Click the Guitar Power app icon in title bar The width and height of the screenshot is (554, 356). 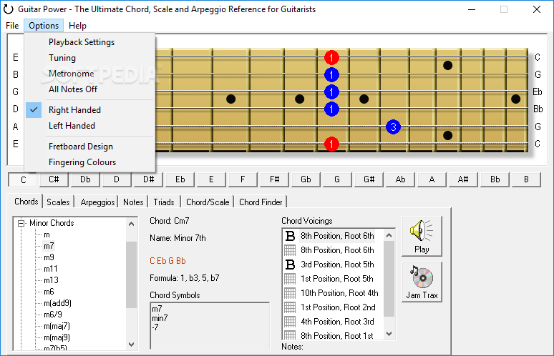pyautogui.click(x=8, y=9)
